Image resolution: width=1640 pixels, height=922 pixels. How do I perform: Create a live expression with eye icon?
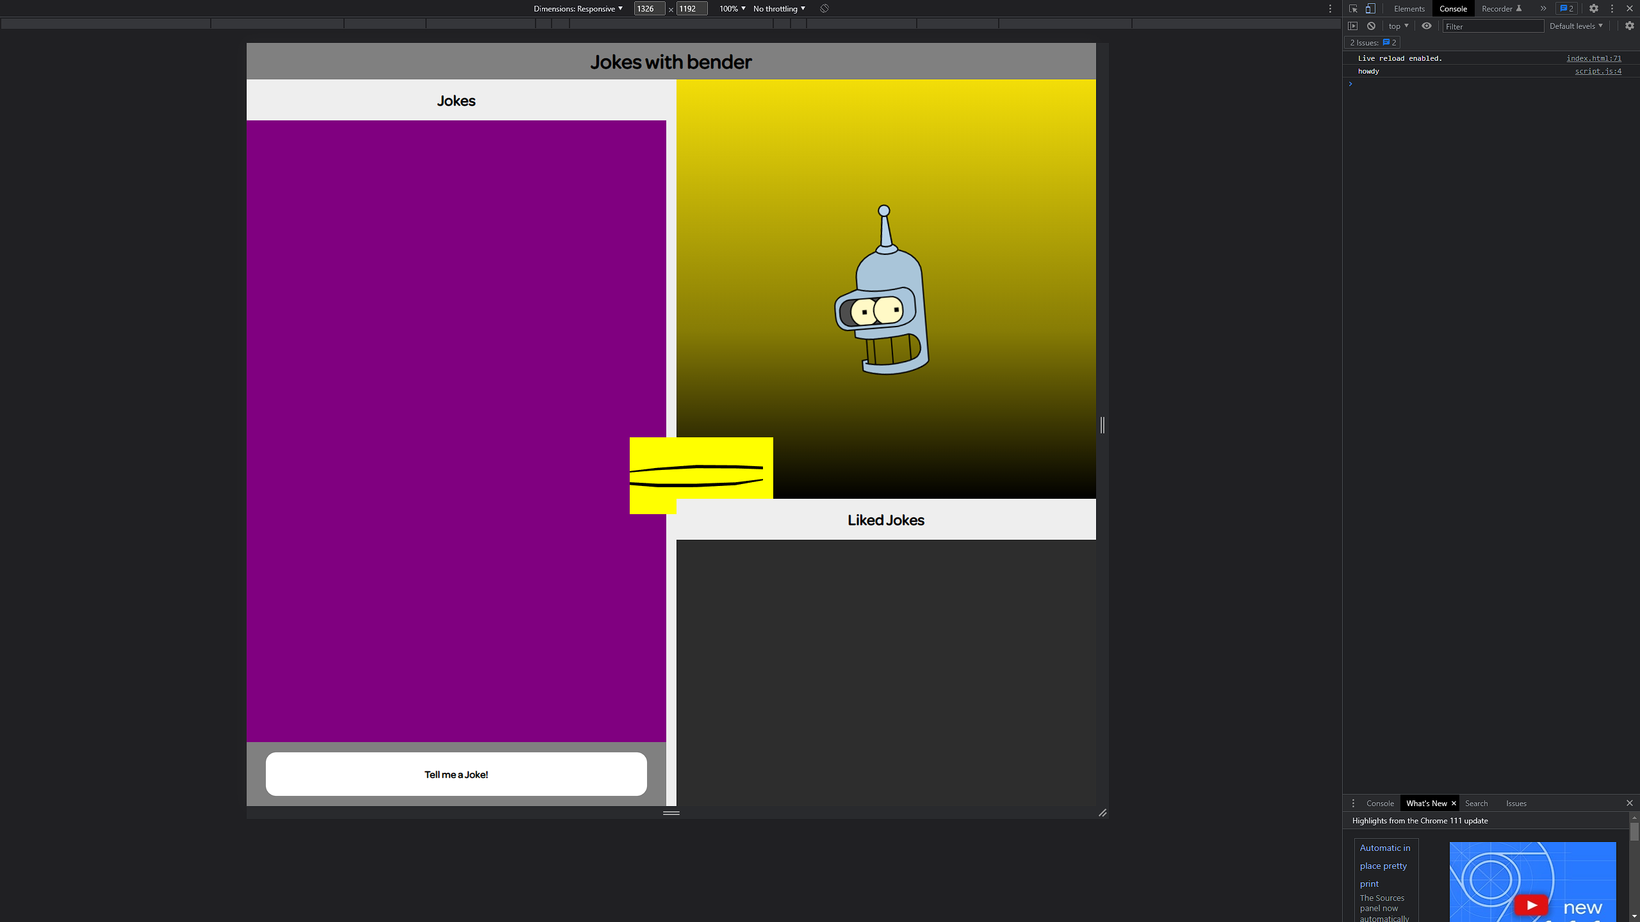coord(1427,26)
